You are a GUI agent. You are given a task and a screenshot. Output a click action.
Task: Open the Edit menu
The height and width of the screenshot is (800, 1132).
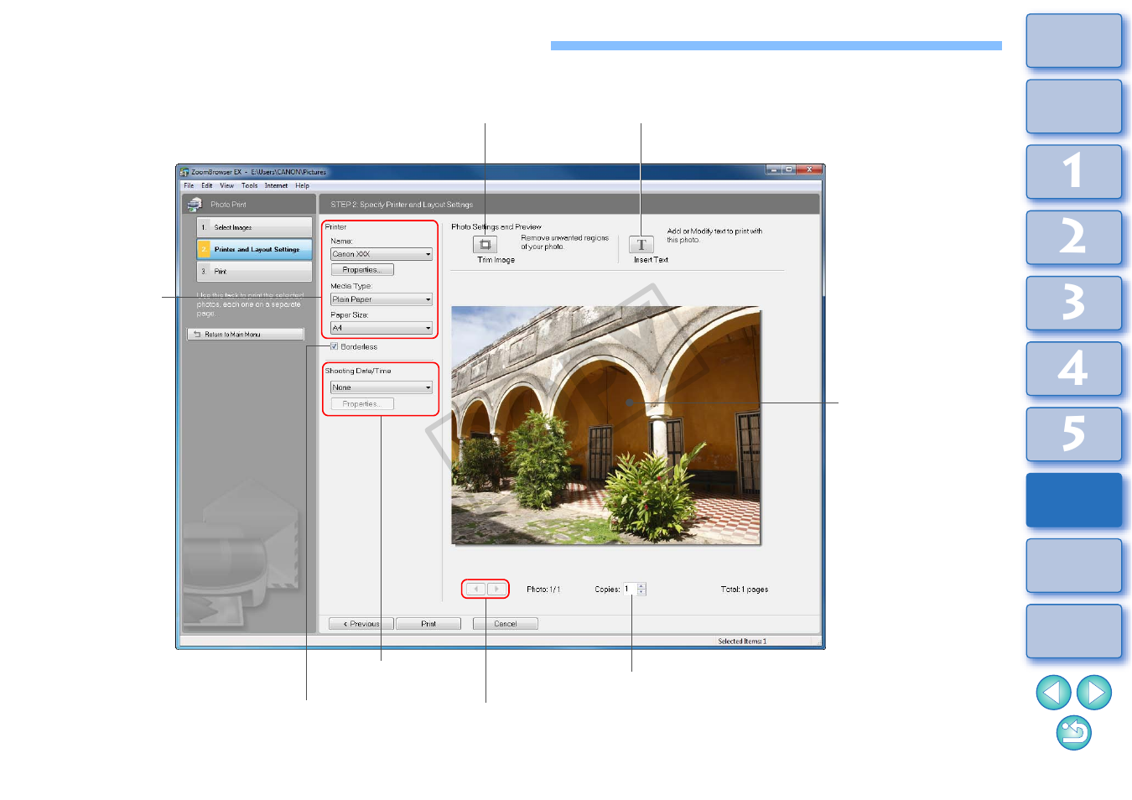coord(206,185)
